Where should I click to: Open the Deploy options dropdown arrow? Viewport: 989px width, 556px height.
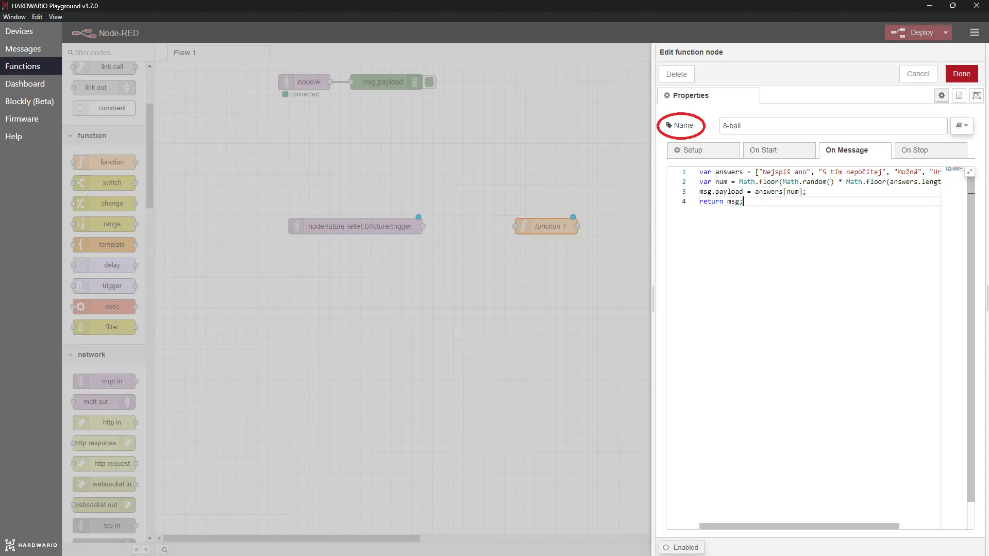tap(945, 32)
